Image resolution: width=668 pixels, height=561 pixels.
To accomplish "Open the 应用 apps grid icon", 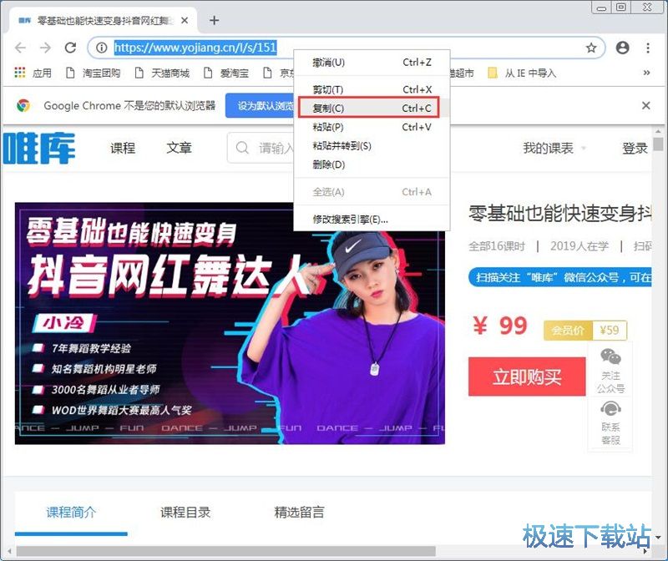I will [19, 73].
